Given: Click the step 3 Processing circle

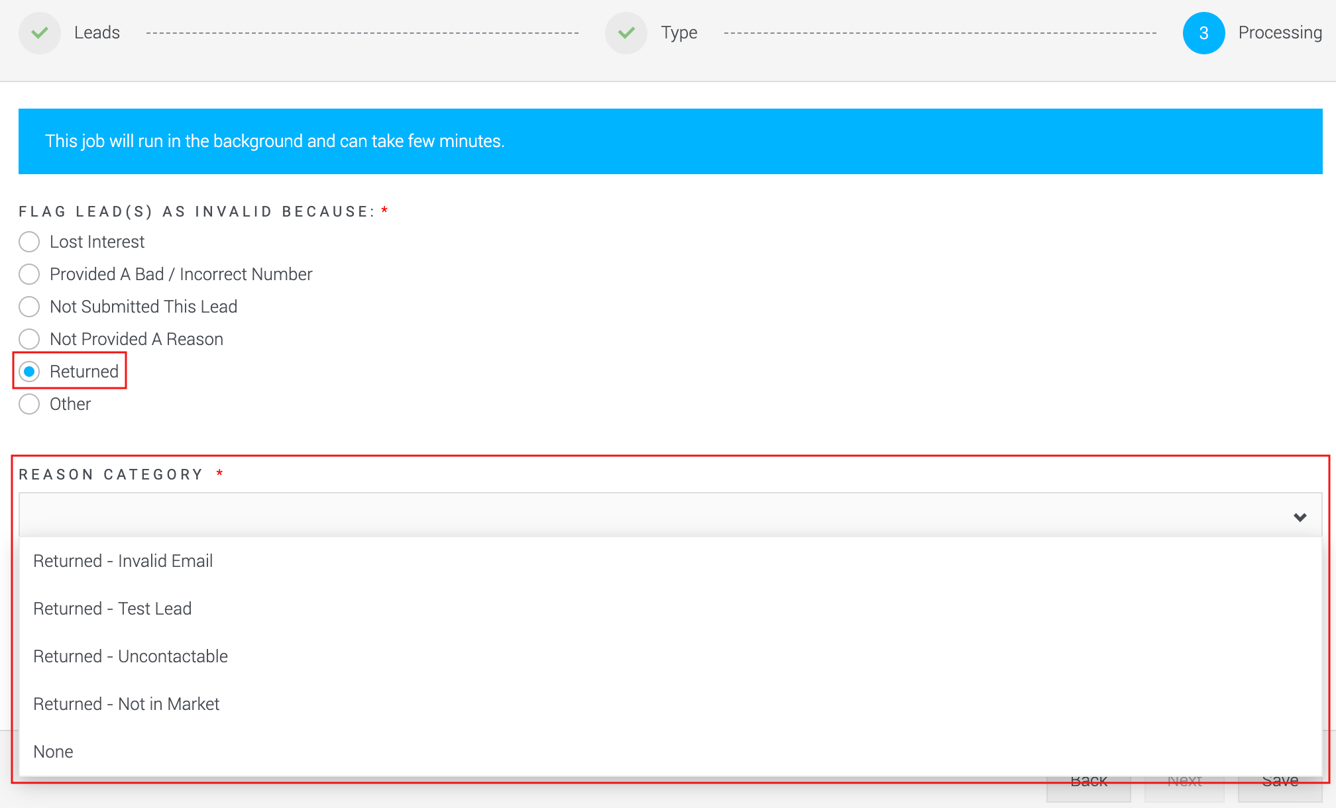Looking at the screenshot, I should pos(1204,33).
